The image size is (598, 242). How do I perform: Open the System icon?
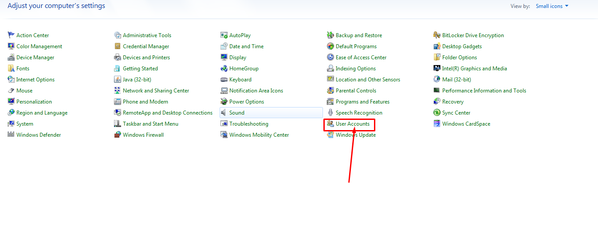tap(11, 124)
